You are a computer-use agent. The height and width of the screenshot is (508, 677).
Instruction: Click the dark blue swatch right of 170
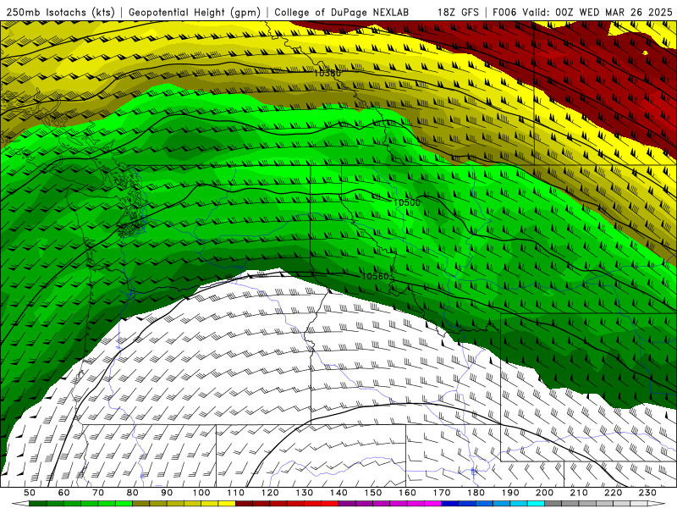point(450,504)
